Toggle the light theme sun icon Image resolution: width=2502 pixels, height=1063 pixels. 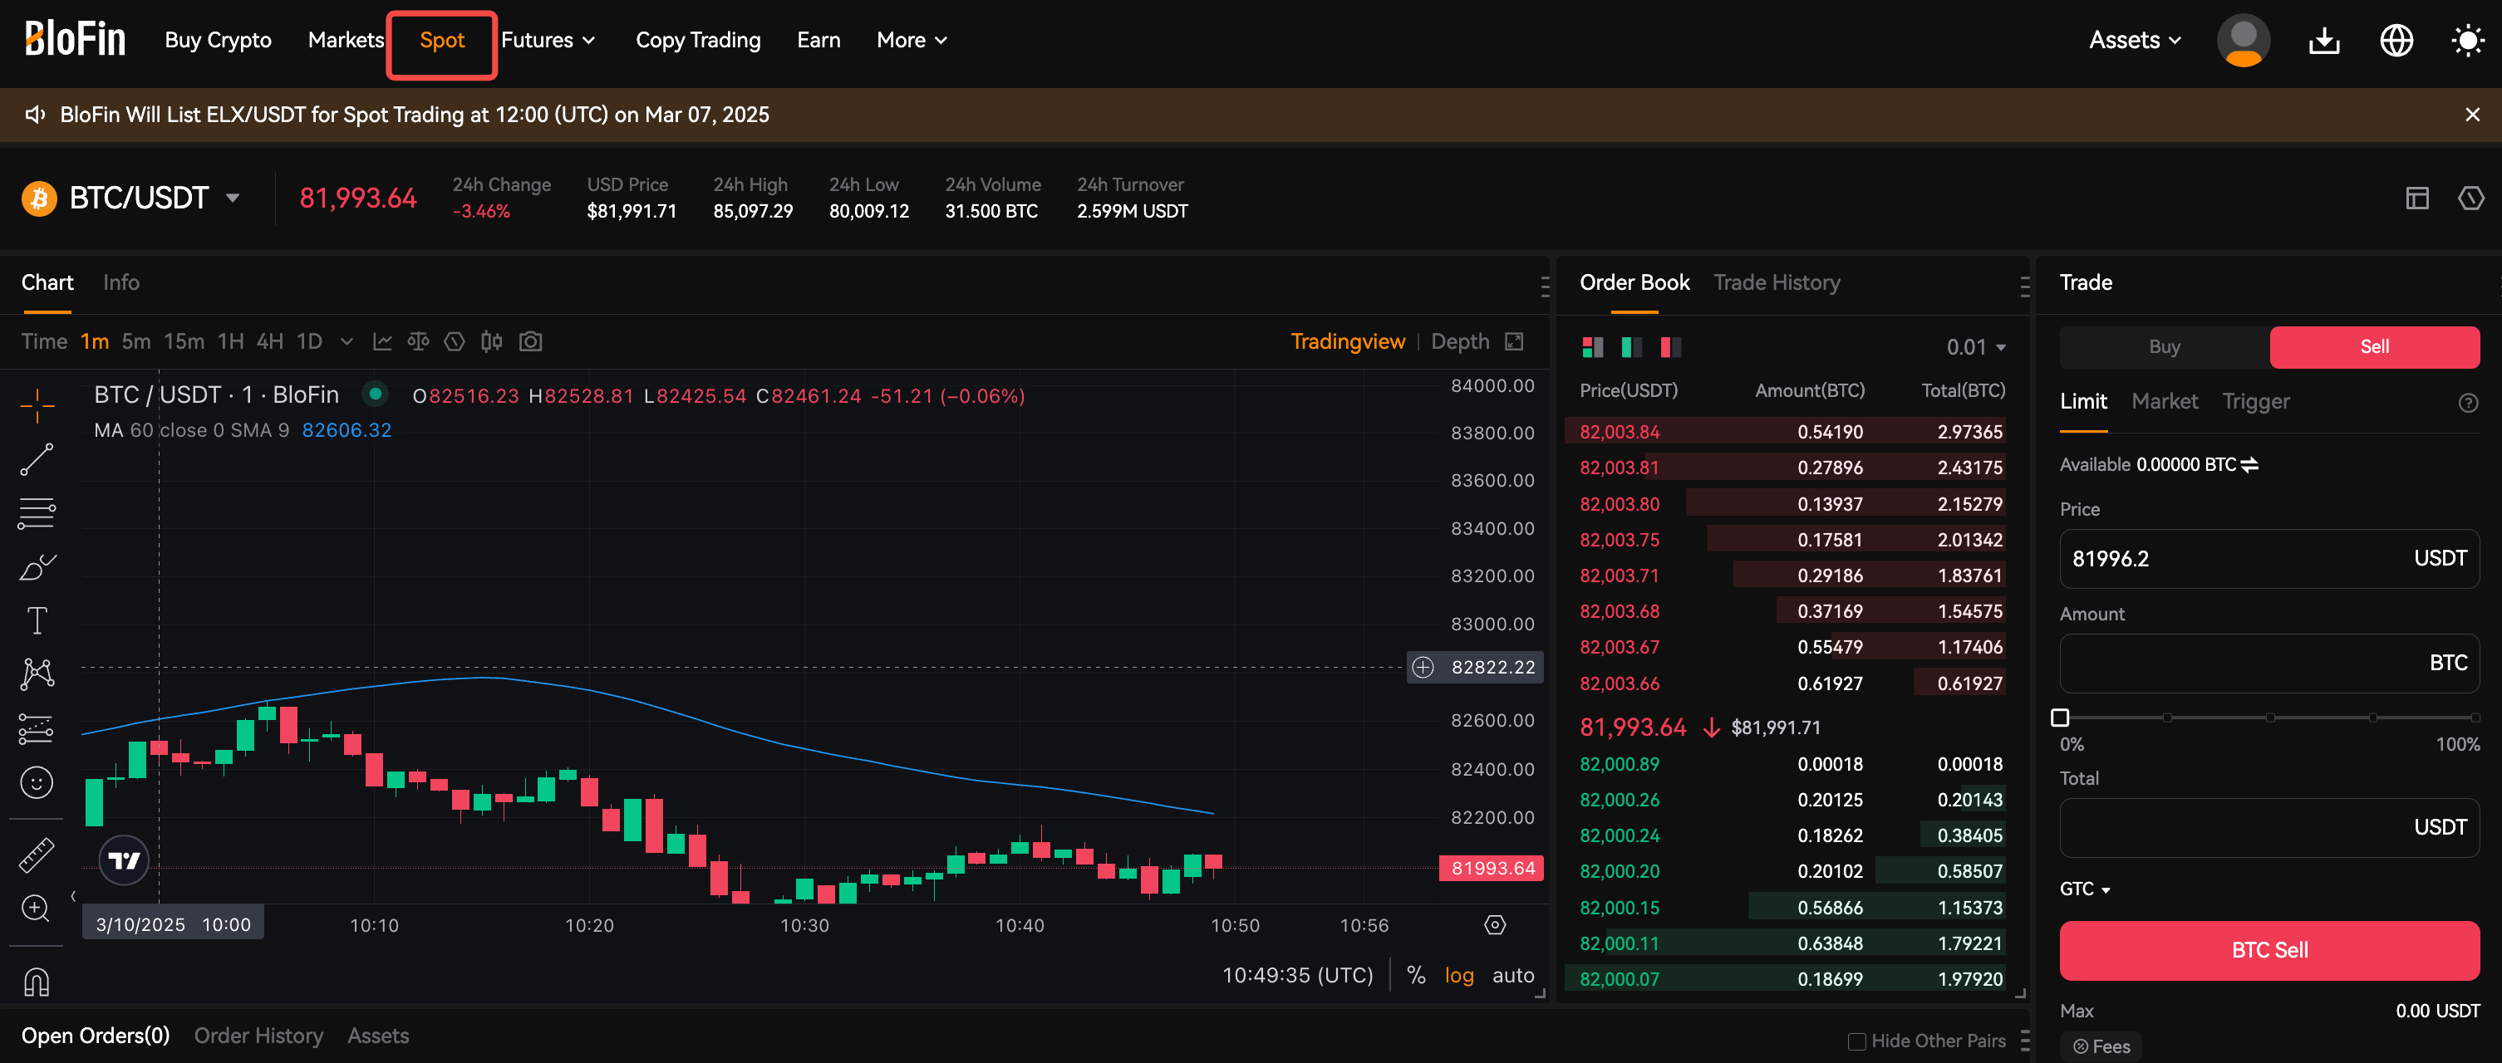click(2468, 41)
